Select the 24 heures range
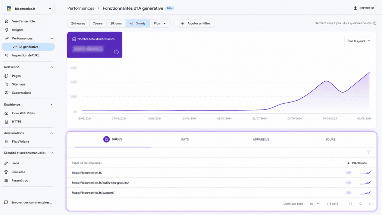Image resolution: width=382 pixels, height=215 pixels. coord(78,24)
